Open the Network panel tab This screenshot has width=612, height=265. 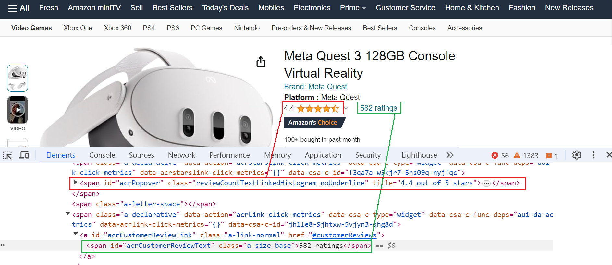click(181, 155)
